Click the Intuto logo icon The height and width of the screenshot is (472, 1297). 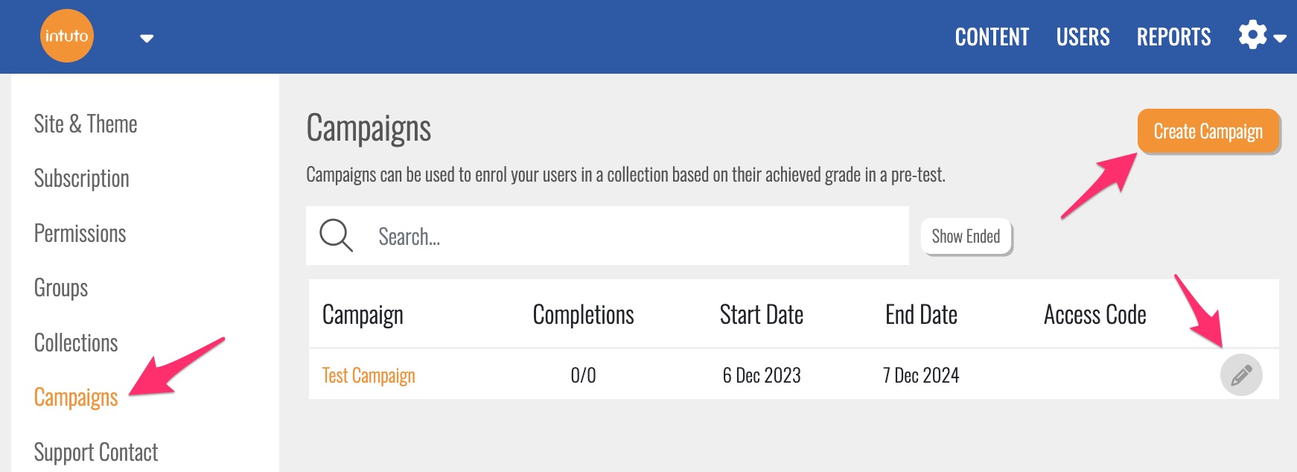(66, 36)
